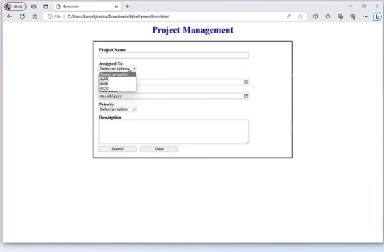Toggle split screen icon in toolbar
384x252 pixels.
[x=315, y=16]
